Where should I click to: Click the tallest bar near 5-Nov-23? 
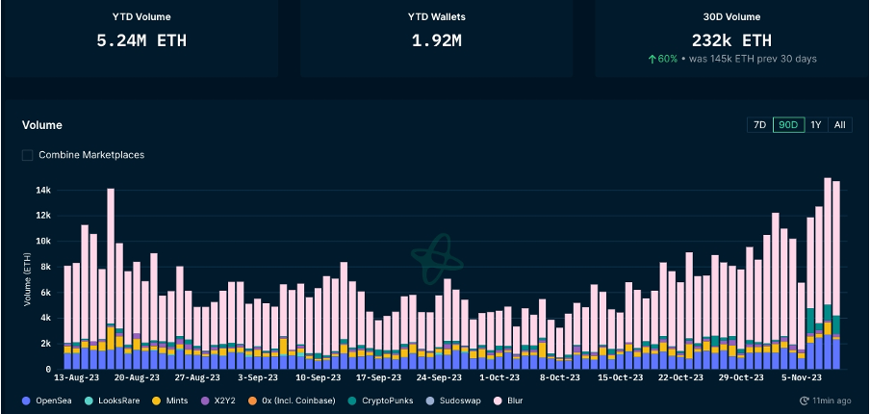(x=828, y=270)
